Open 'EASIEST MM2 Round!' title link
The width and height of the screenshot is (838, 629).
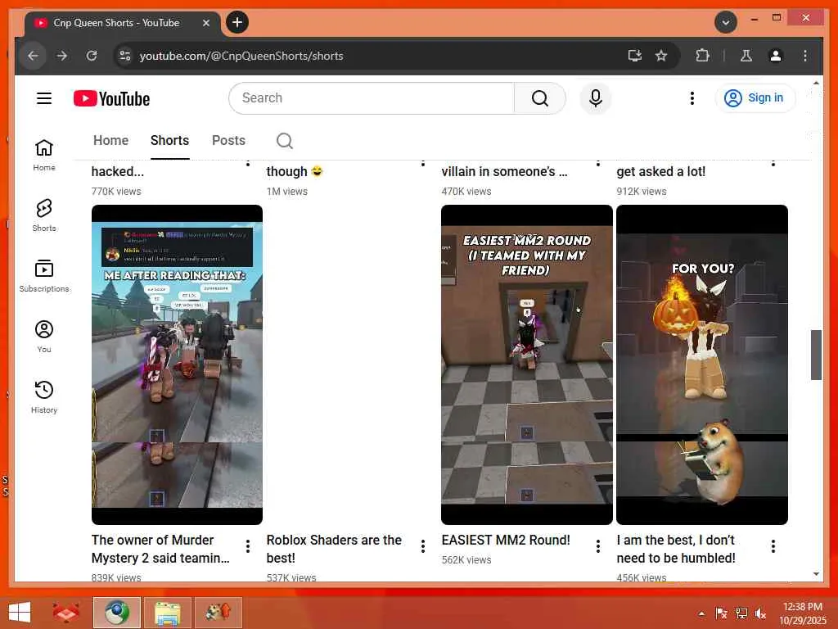pos(506,541)
